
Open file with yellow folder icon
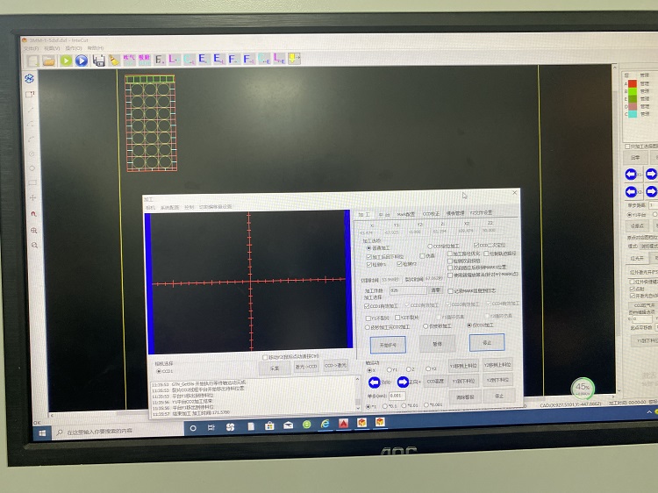pos(49,60)
